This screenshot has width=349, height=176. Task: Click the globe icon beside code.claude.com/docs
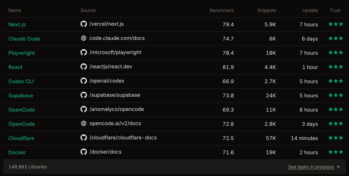coord(84,38)
